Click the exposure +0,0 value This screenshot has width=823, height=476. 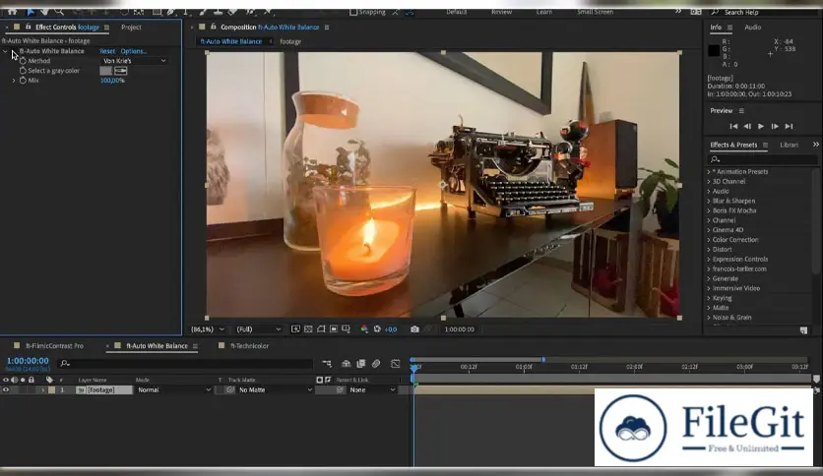[x=391, y=329]
